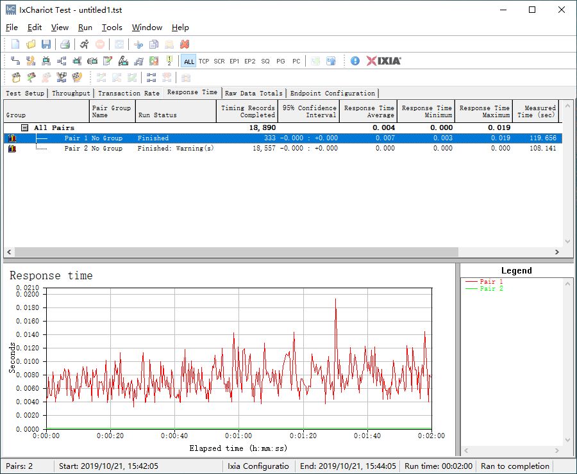Viewport: 577px width, 474px height.
Task: Click Response Time Maximum column header
Action: (x=484, y=111)
